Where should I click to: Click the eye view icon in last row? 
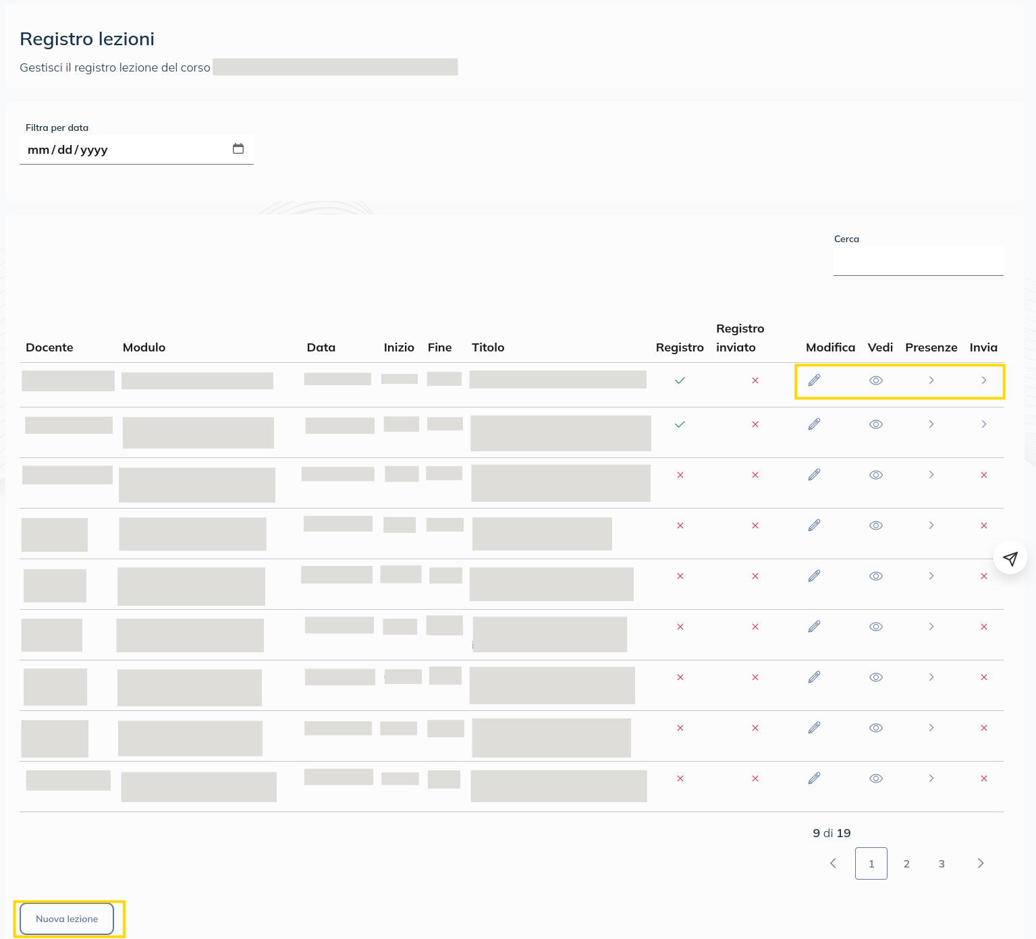[875, 778]
